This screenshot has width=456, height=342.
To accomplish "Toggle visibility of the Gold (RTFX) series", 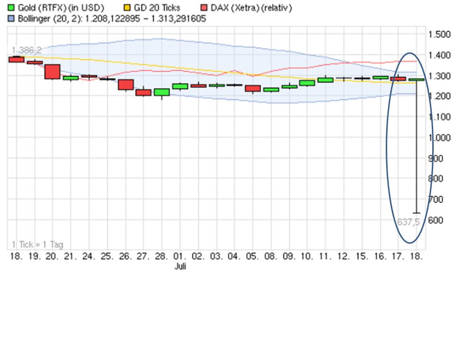I will tap(12, 8).
